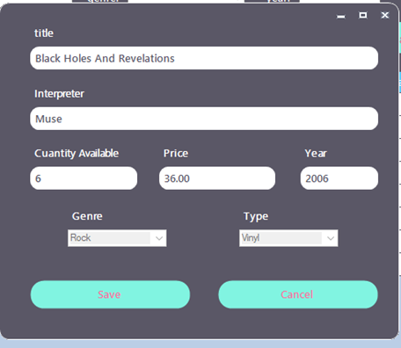Click the Cuantity Available input field
The image size is (401, 348).
click(84, 178)
